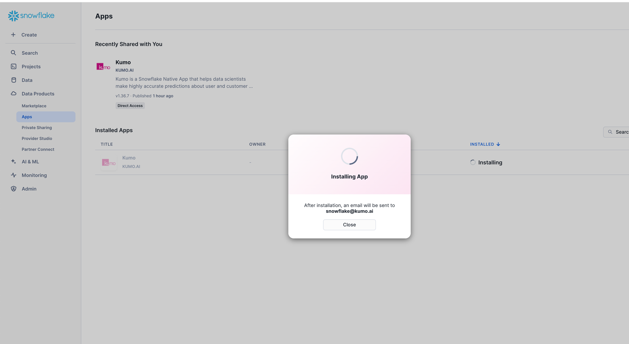Go to Marketplace
This screenshot has width=629, height=344.
[34, 106]
